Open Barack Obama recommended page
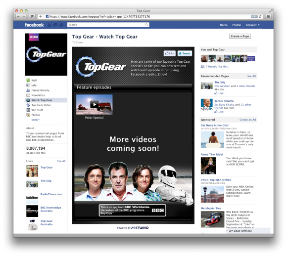 pos(224,101)
